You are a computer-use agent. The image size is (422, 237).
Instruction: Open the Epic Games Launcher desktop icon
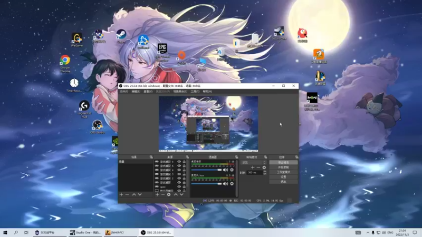[x=162, y=52]
